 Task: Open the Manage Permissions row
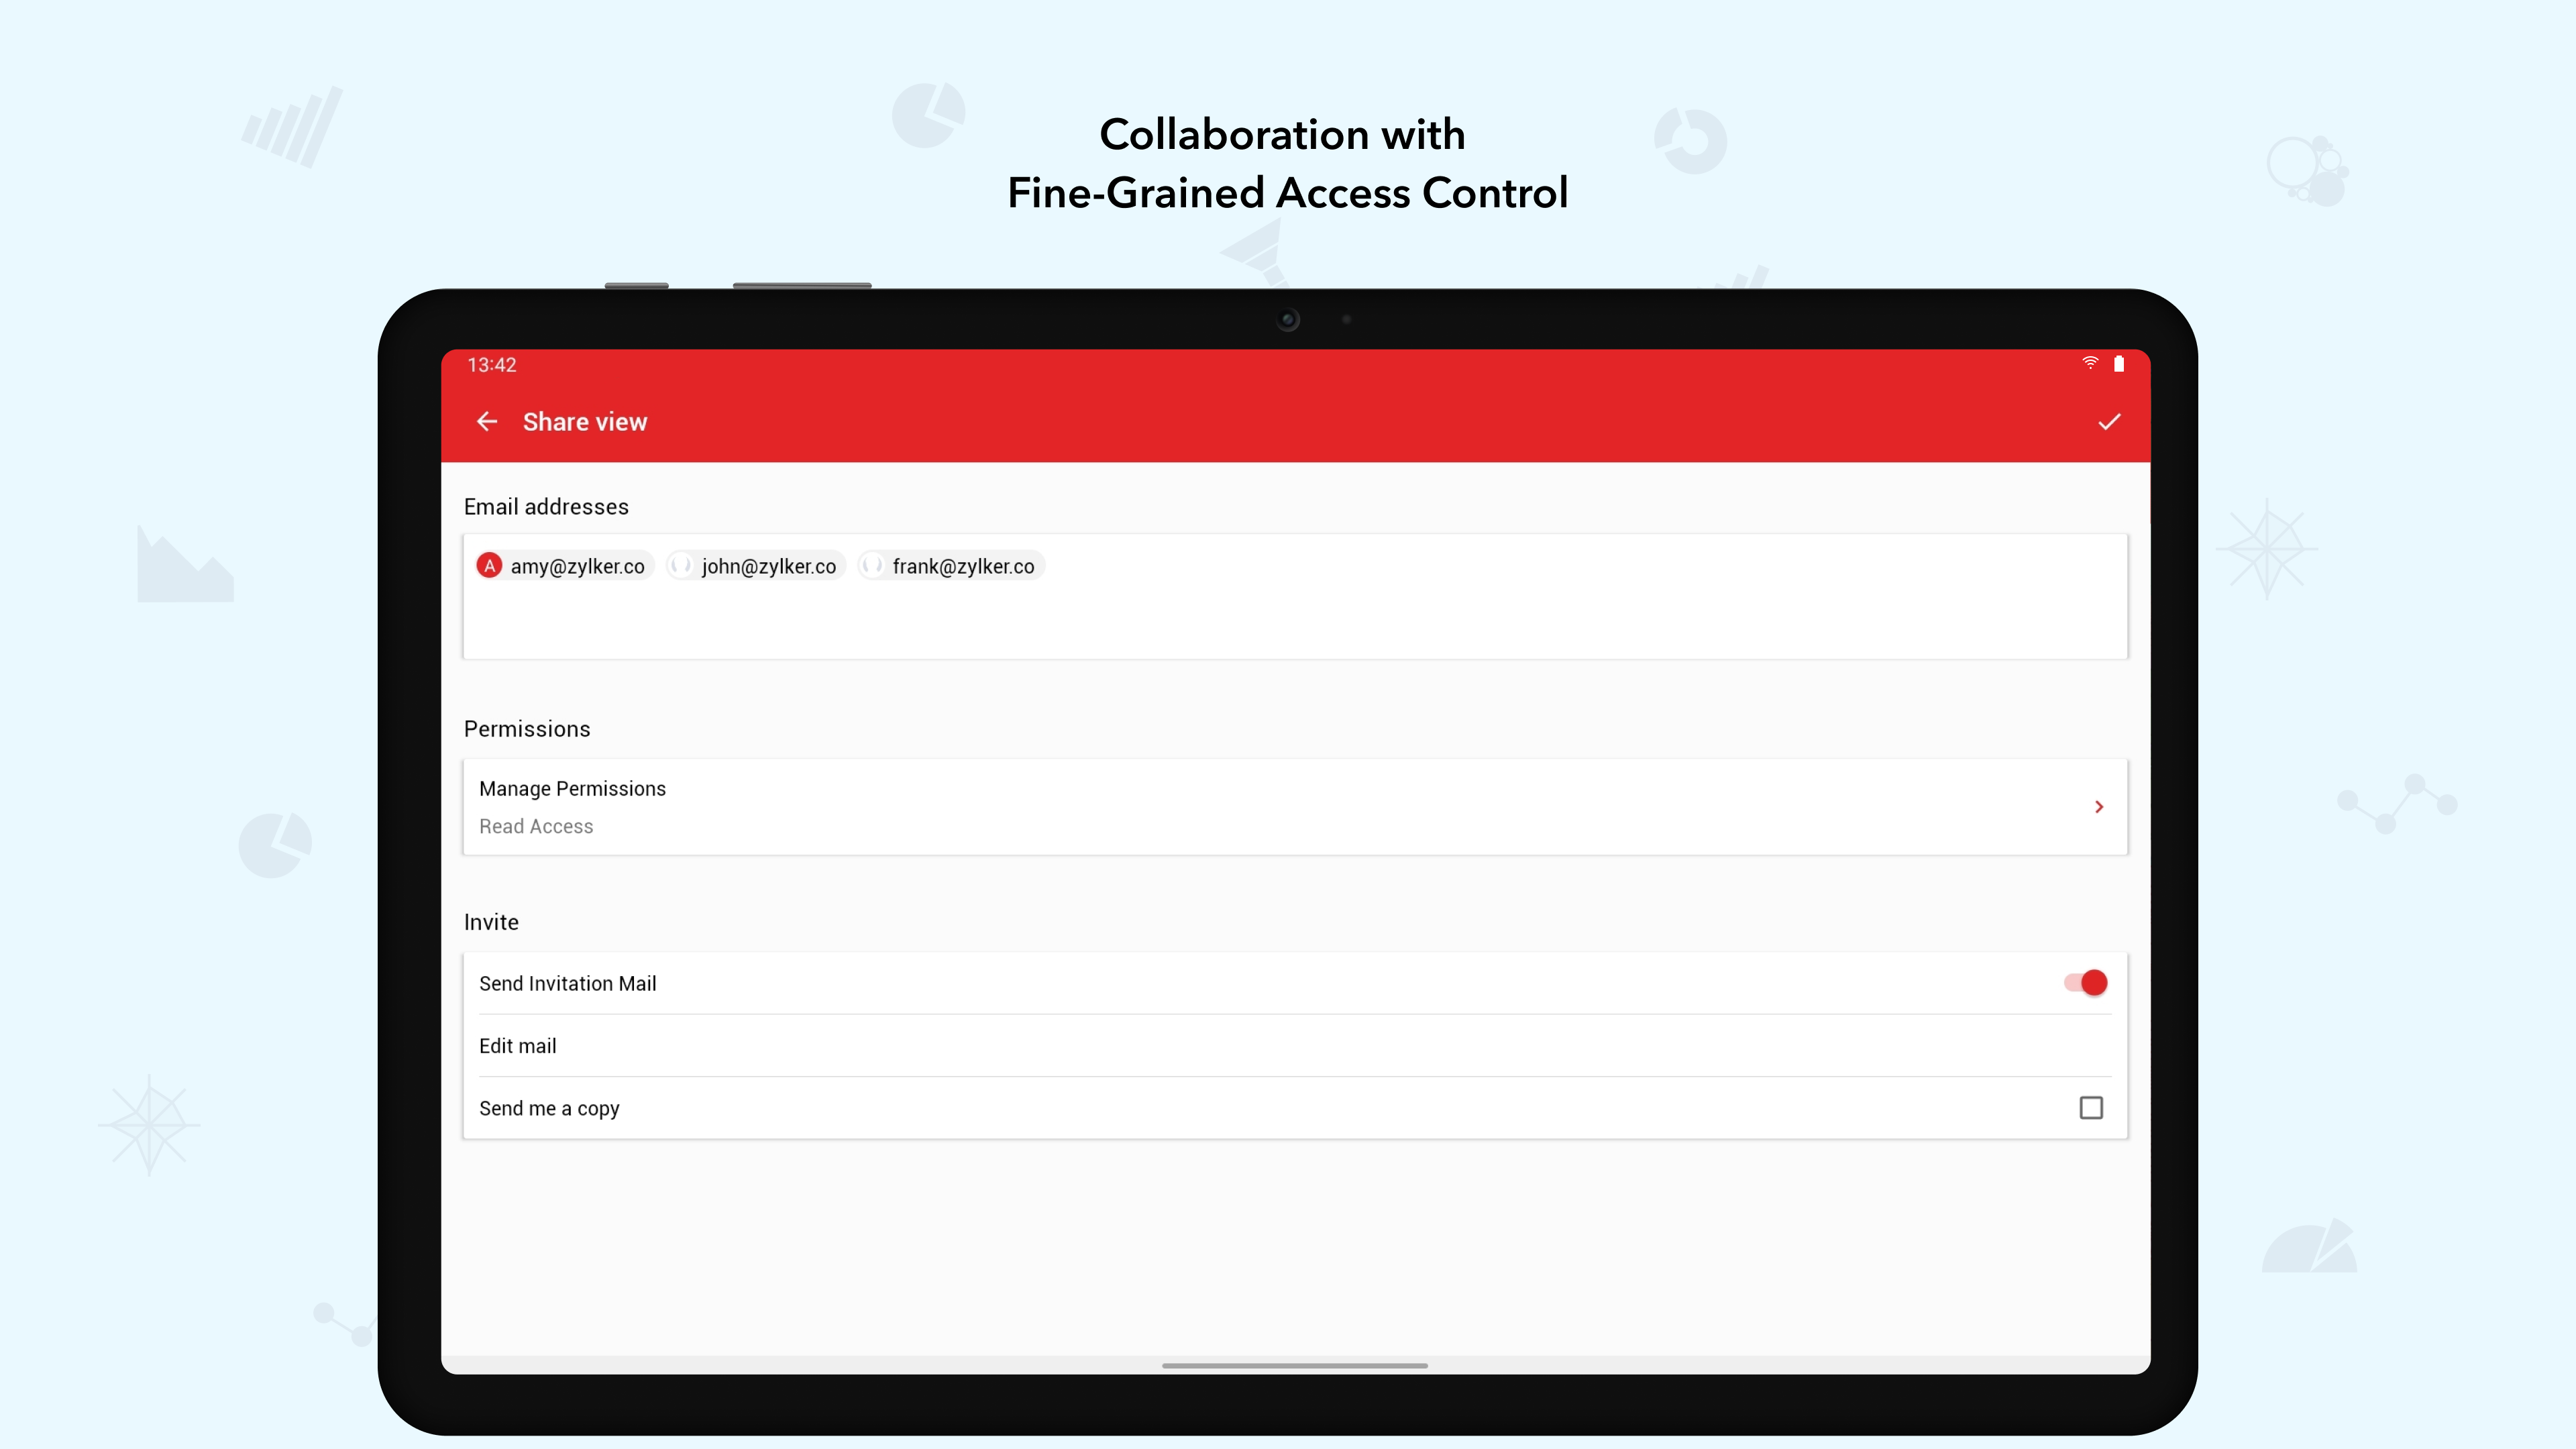pos(1295,807)
